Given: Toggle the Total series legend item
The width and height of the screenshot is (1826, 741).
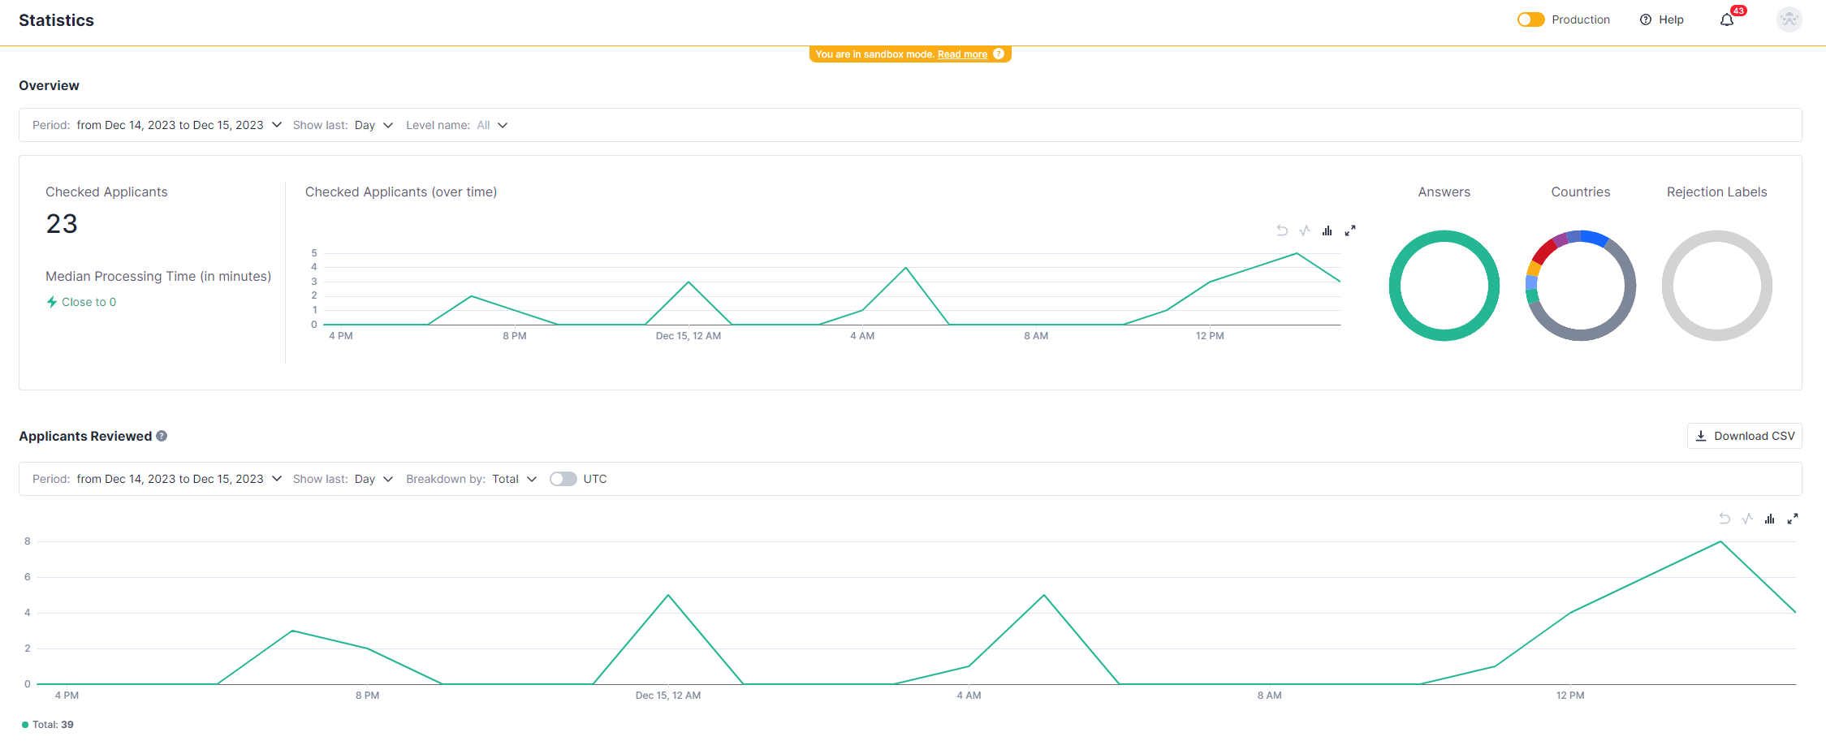Looking at the screenshot, I should coord(48,725).
